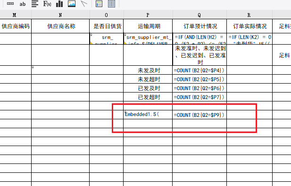Screen dimensions: 291x186
Task: Click the column layout toolbar icon
Action: point(111,4)
